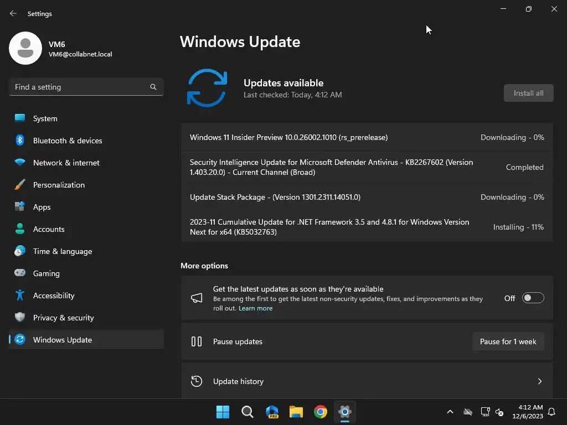Click in the Find a setting field

click(86, 87)
